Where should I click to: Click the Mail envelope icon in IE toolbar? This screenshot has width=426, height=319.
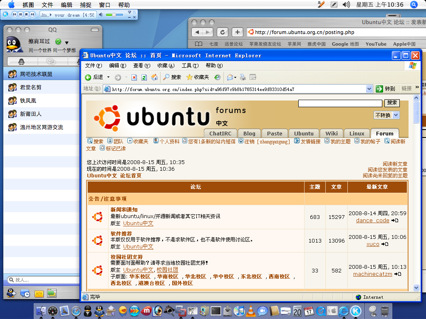pos(230,77)
